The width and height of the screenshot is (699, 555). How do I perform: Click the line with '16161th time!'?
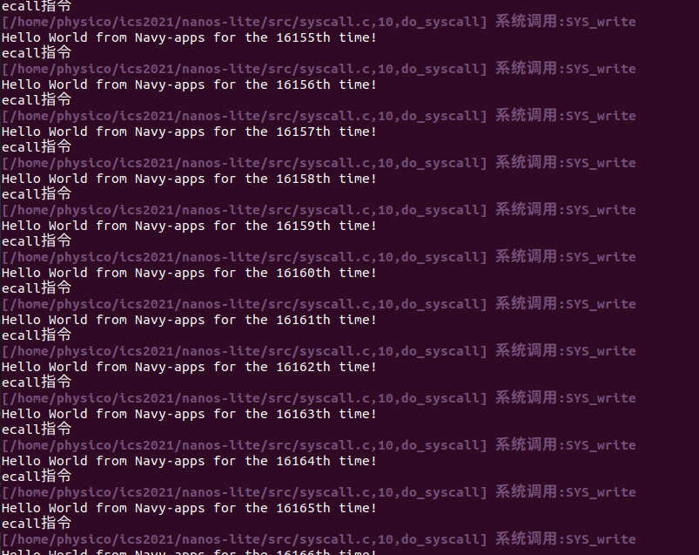[189, 321]
